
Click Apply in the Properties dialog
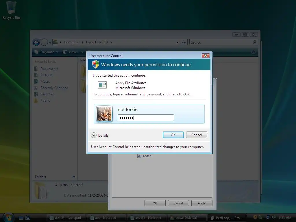tap(201, 203)
